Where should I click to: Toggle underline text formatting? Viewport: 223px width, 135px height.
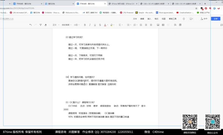(95, 25)
